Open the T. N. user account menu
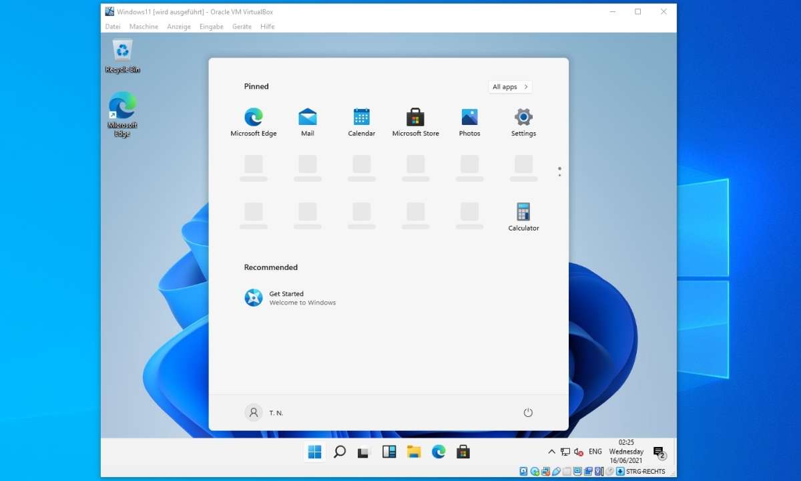 coord(264,413)
